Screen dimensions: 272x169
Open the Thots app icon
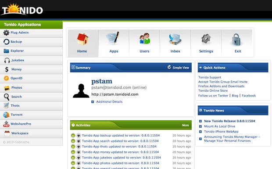(7, 105)
